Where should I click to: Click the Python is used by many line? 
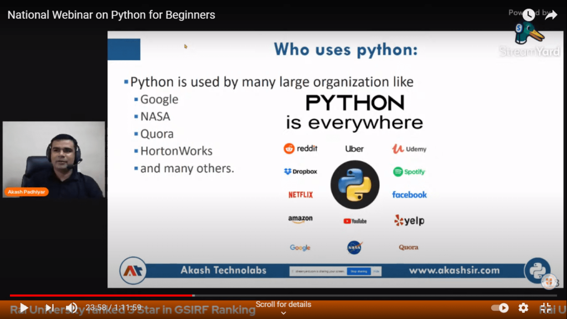click(271, 82)
